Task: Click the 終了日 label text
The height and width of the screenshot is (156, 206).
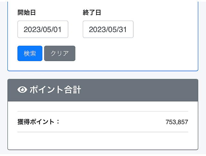Action: tap(92, 13)
